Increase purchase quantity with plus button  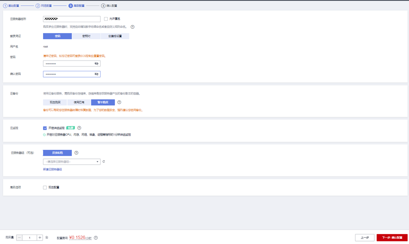[x=40, y=238]
